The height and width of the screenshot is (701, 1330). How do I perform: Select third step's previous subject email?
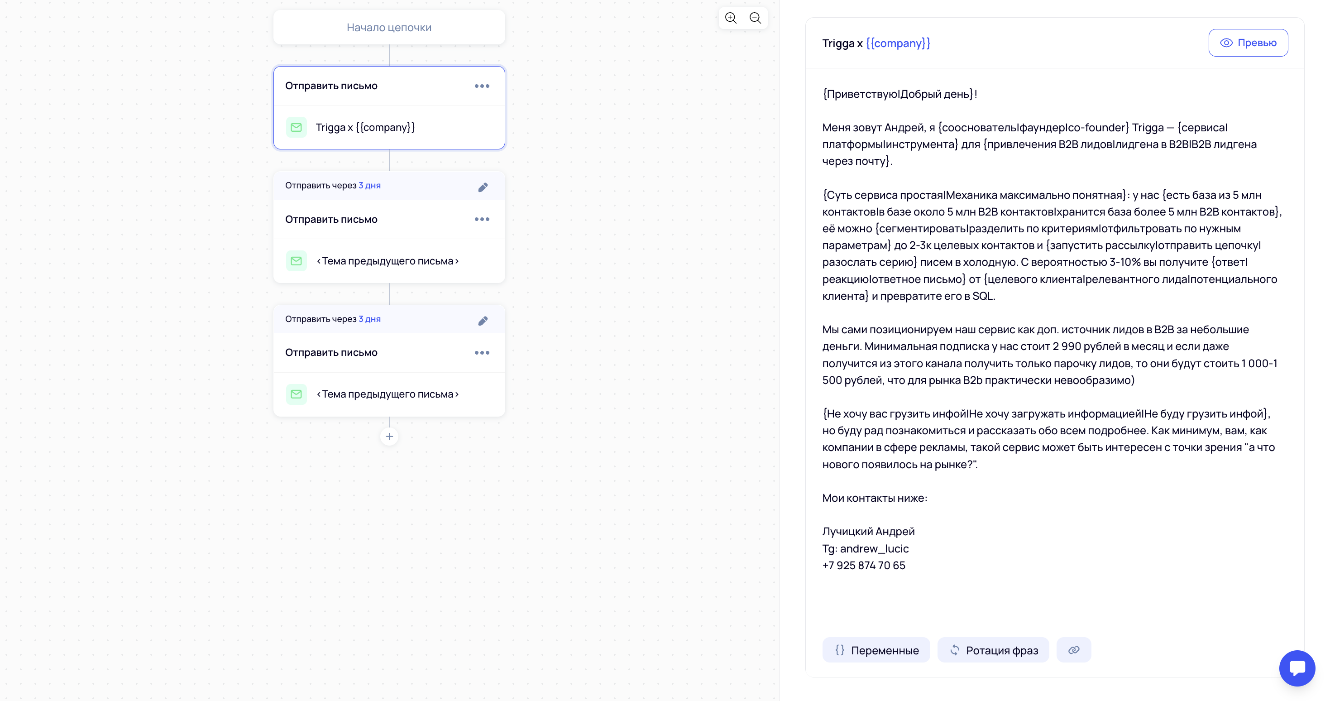(387, 394)
